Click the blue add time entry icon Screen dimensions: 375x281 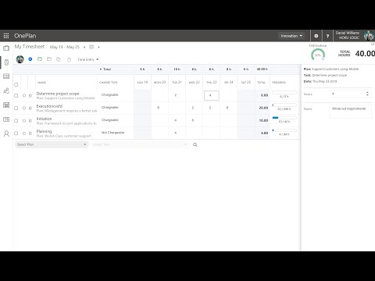pyautogui.click(x=30, y=59)
